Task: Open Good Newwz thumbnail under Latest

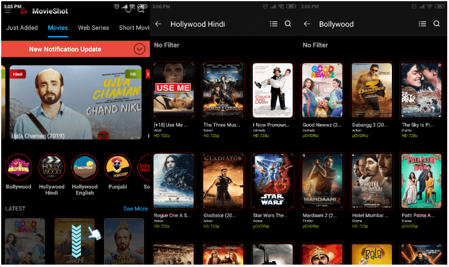Action: pos(25,241)
